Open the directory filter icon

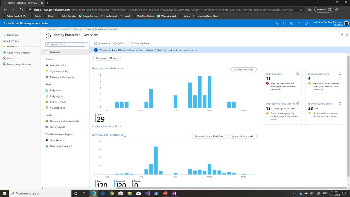coord(277,23)
